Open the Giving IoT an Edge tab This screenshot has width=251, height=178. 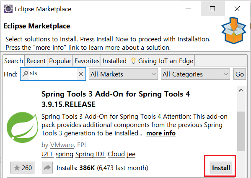(161, 61)
